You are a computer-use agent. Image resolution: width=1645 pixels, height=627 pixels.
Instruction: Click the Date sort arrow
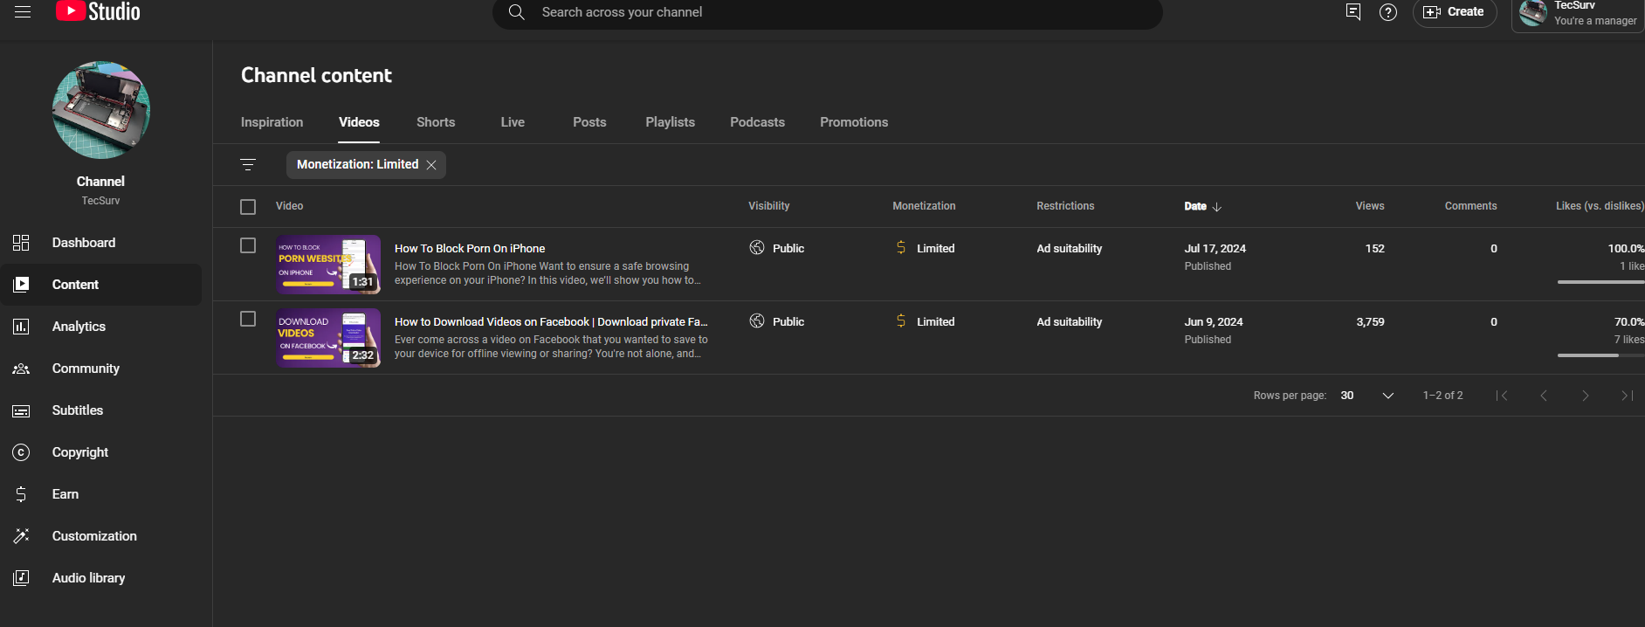click(x=1217, y=207)
